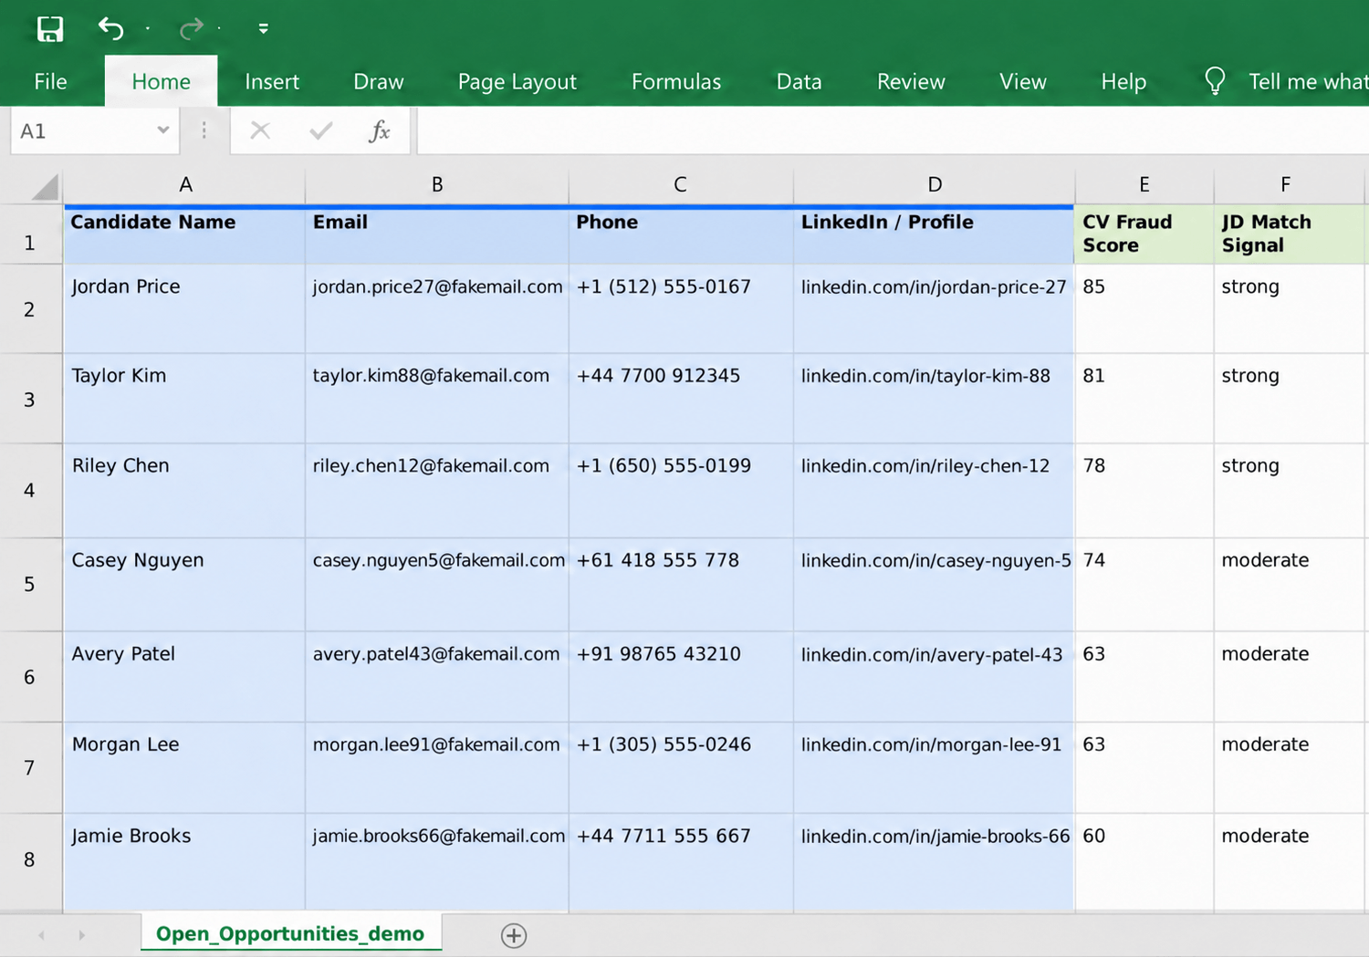Click the Enter checkmark formula bar icon
This screenshot has width=1369, height=957.
point(320,130)
